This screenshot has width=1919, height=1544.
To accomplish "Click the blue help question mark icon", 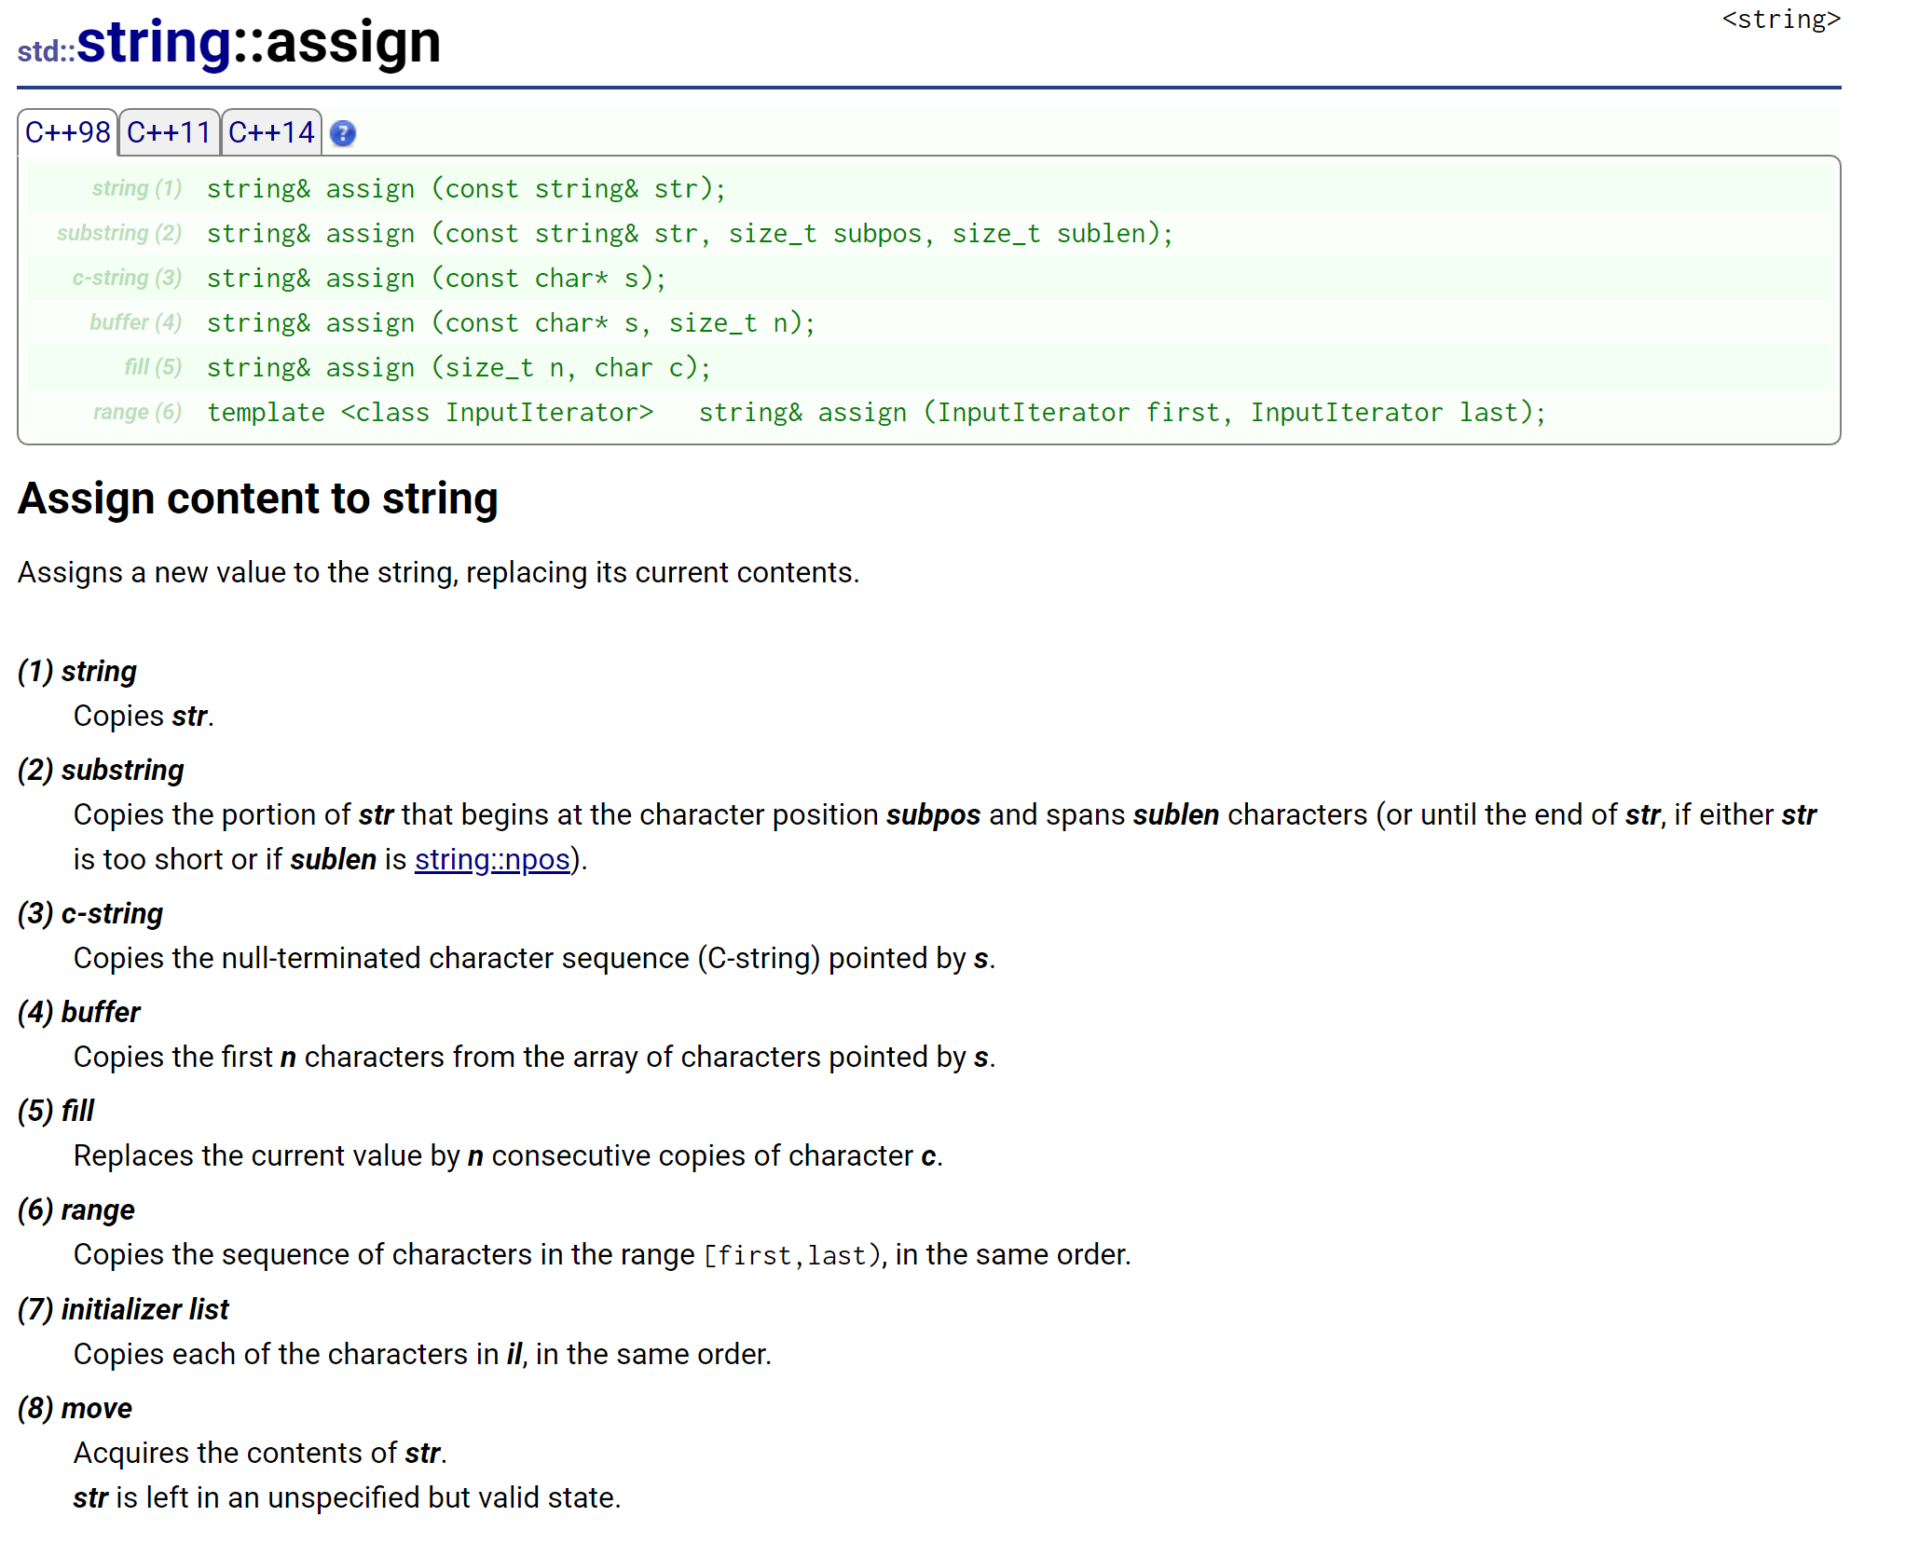I will click(343, 133).
